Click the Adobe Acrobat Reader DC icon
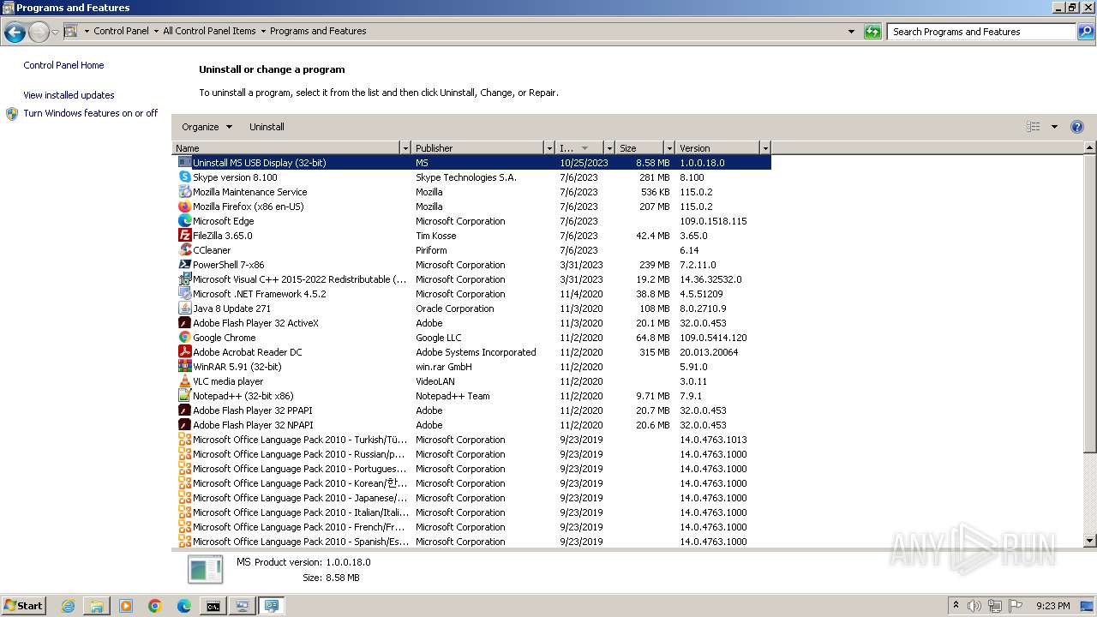Screen dimensions: 1097x617 point(184,352)
